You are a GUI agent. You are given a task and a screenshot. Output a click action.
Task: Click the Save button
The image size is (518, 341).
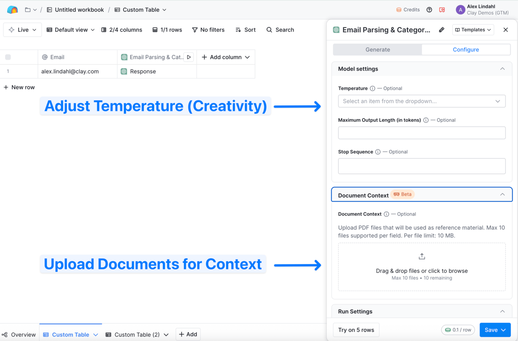coord(495,330)
